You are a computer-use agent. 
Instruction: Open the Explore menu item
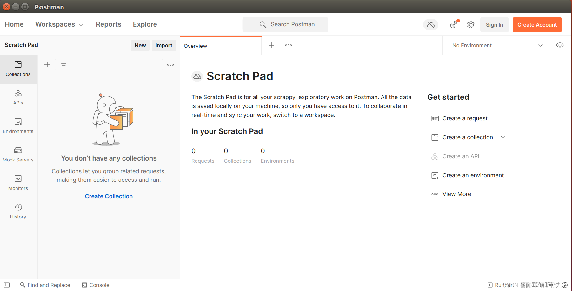pos(145,24)
